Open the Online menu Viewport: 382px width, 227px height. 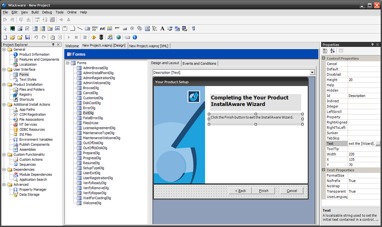tap(72, 12)
